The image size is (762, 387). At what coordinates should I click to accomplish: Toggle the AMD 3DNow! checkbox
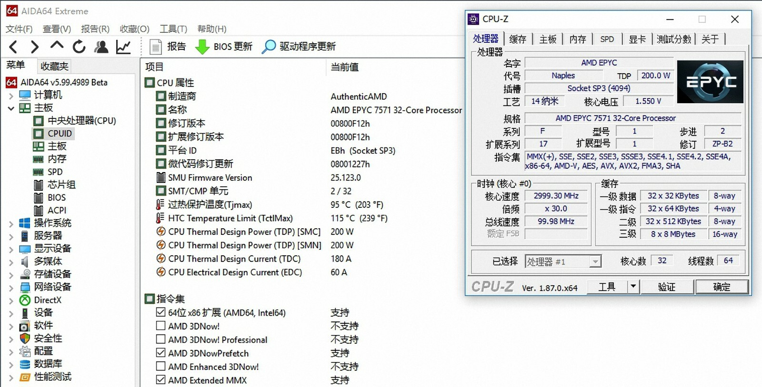pyautogui.click(x=161, y=326)
